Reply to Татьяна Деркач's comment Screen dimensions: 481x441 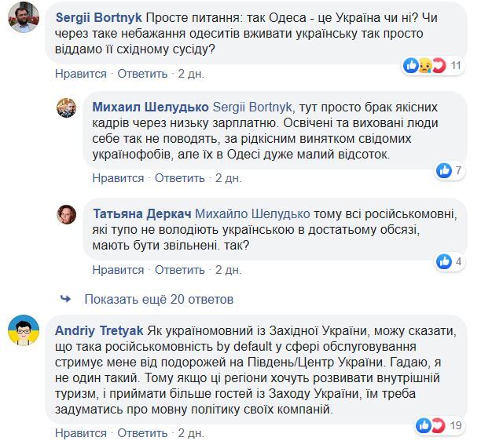pyautogui.click(x=179, y=270)
